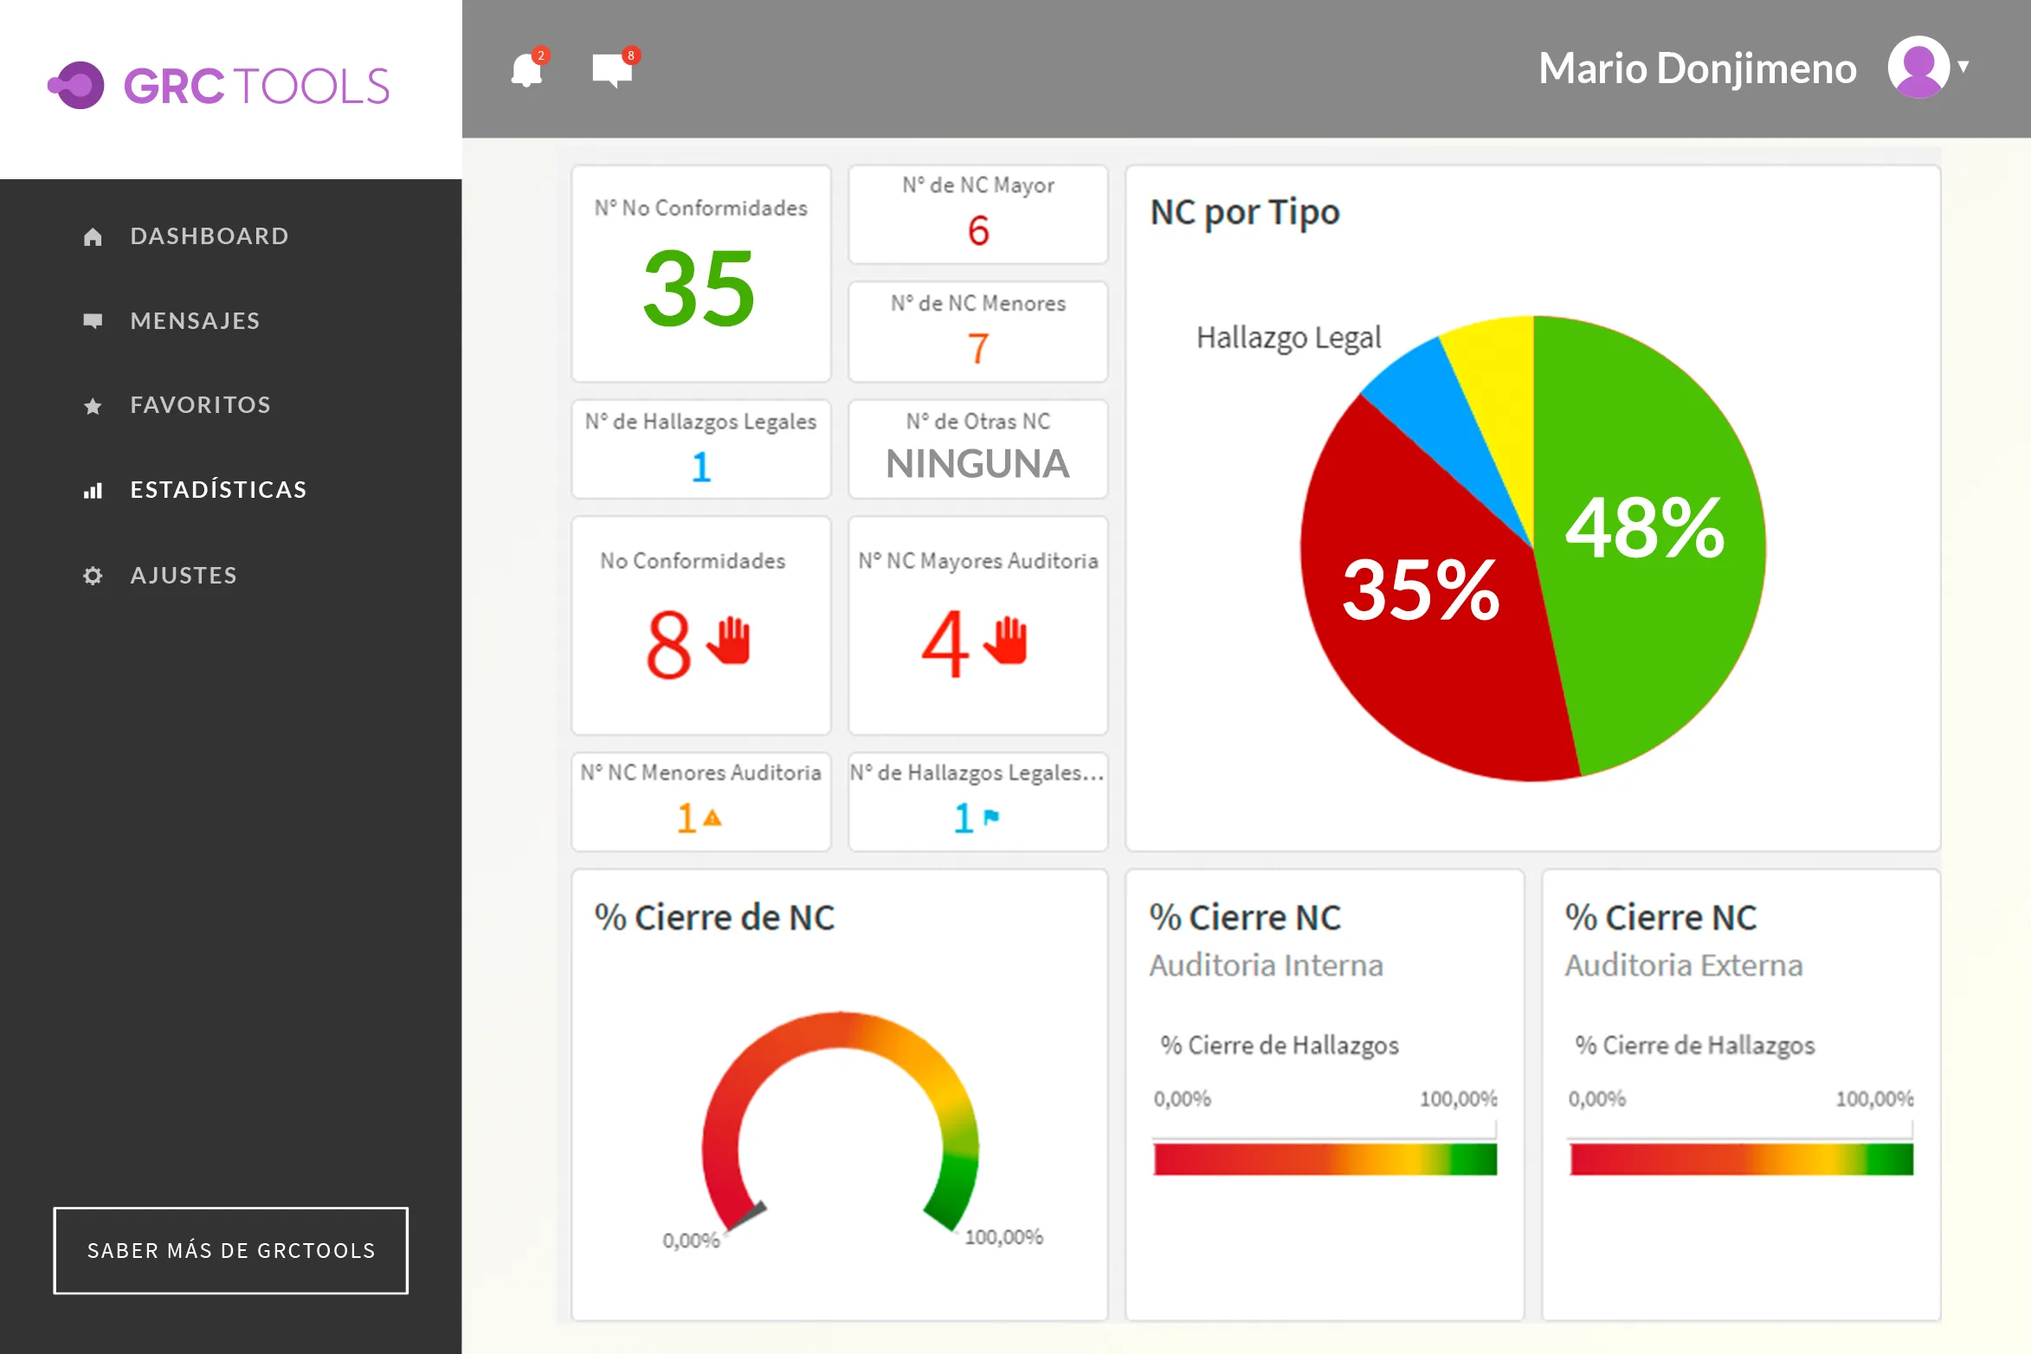Click the notifications bell icon
This screenshot has height=1354, width=2031.
click(526, 70)
